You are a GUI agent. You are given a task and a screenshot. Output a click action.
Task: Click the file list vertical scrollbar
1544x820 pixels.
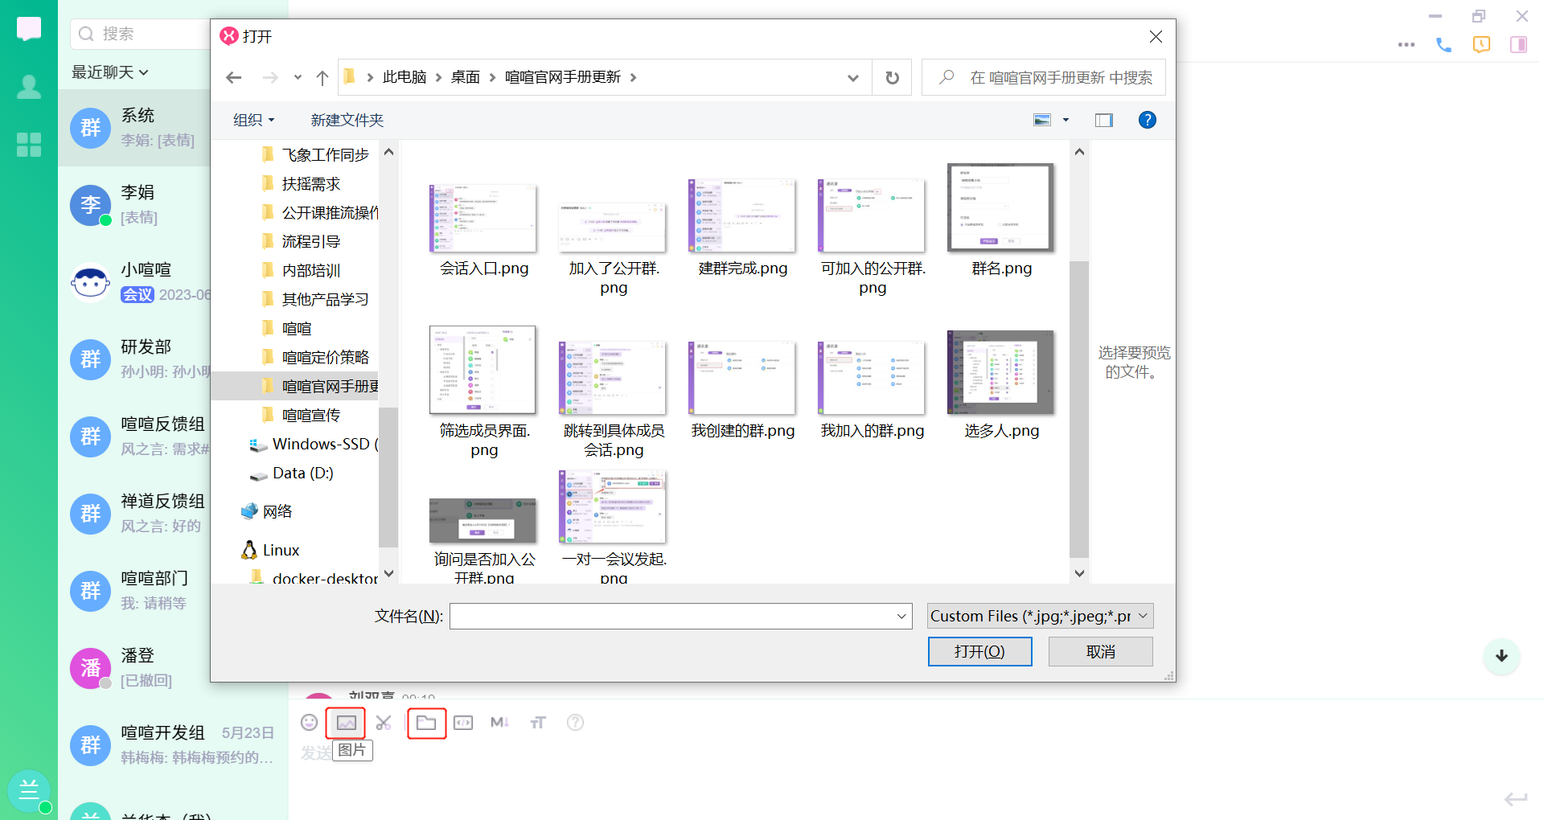point(1079,402)
